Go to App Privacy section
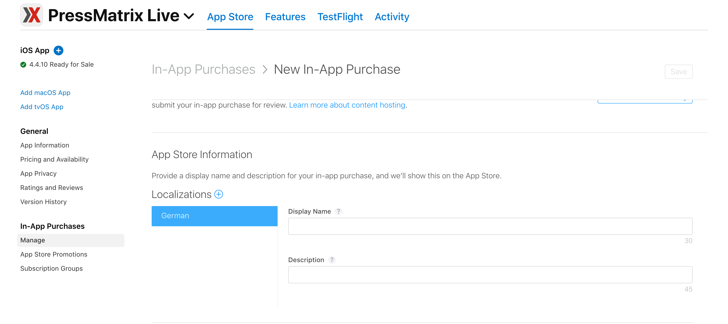 click(x=38, y=173)
